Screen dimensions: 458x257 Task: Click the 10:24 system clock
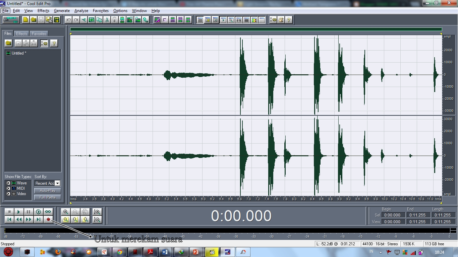[x=439, y=252]
